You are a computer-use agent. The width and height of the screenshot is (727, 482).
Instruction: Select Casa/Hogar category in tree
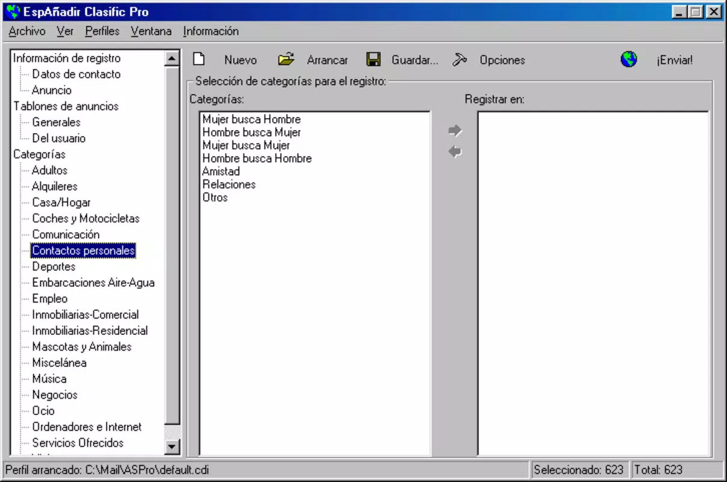[x=61, y=202]
